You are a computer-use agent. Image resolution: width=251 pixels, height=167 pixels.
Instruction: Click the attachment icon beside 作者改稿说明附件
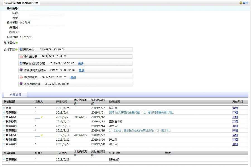[21, 70]
